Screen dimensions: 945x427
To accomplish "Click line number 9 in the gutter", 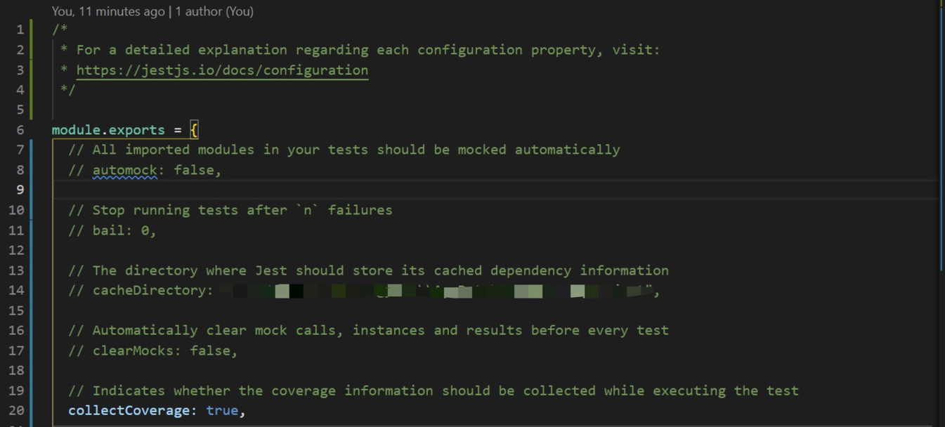I will pos(20,190).
